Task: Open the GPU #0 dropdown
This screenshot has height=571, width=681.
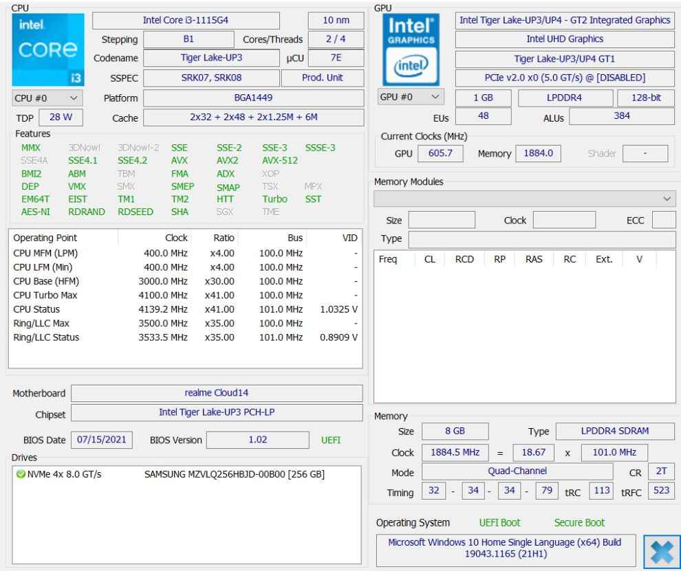Action: pyautogui.click(x=411, y=97)
